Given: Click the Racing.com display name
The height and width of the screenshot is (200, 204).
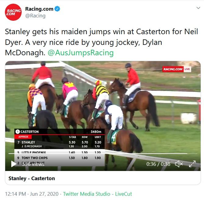Looking at the screenshot, I should click(x=39, y=9).
